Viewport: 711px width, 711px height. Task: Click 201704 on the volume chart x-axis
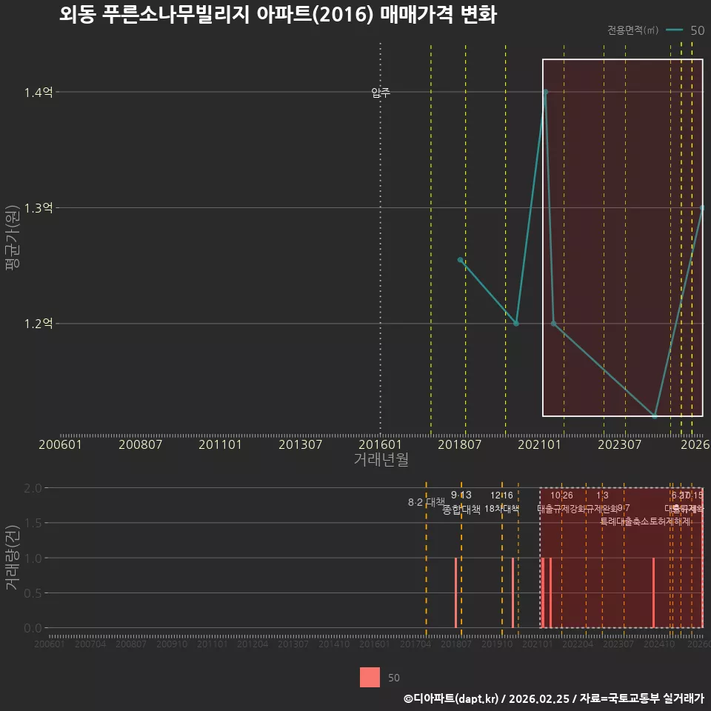click(x=415, y=644)
